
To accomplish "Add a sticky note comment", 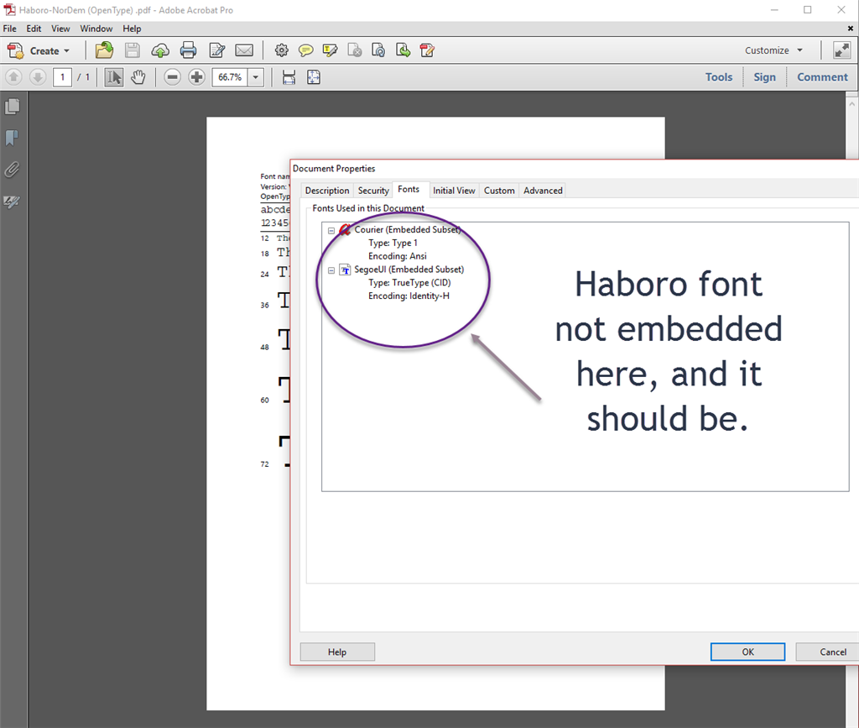I will pyautogui.click(x=305, y=50).
